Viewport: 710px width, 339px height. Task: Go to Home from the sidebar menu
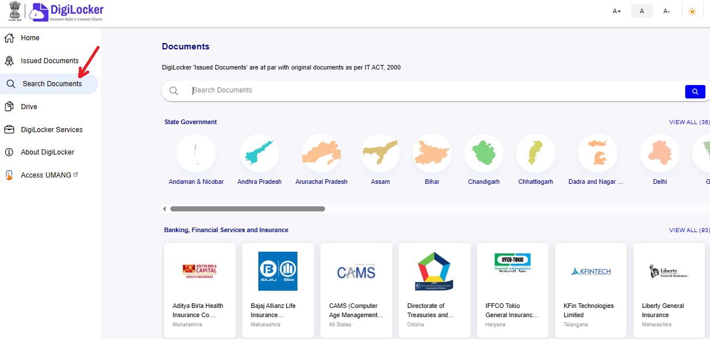click(x=30, y=37)
